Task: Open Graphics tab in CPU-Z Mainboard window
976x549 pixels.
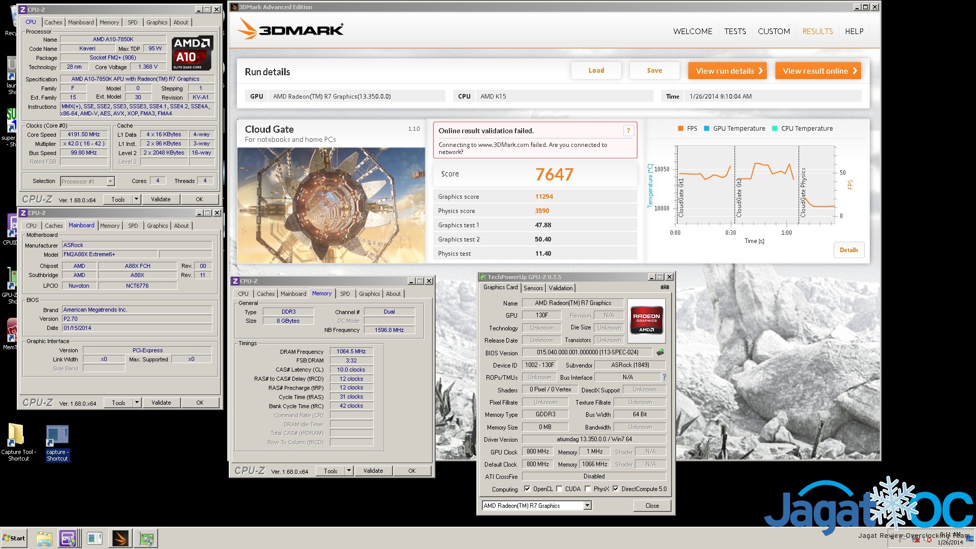Action: coord(158,226)
